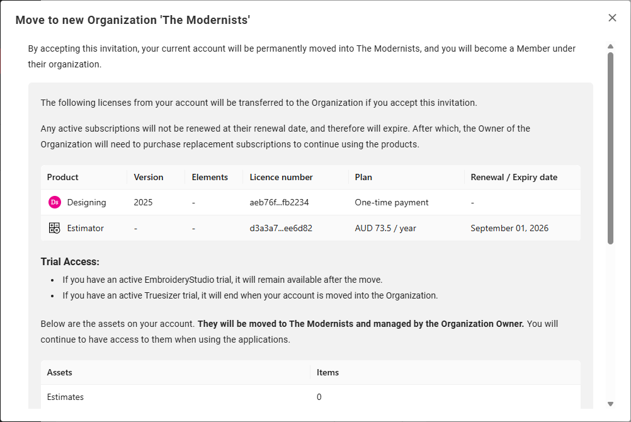Viewport: 631px width, 422px height.
Task: Click the Estimator product icon
Action: click(54, 228)
